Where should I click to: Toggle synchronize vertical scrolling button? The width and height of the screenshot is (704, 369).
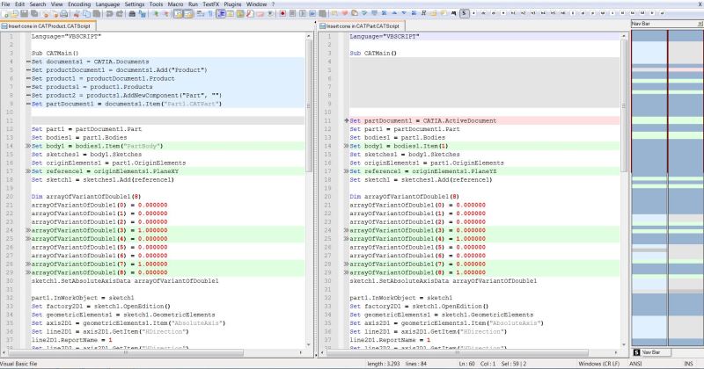click(x=179, y=14)
